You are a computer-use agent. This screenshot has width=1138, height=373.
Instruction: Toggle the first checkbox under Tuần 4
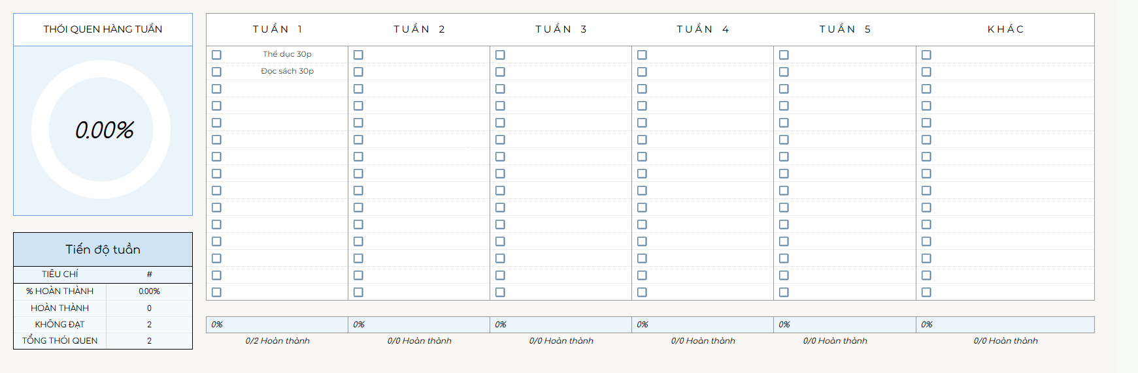(x=642, y=55)
